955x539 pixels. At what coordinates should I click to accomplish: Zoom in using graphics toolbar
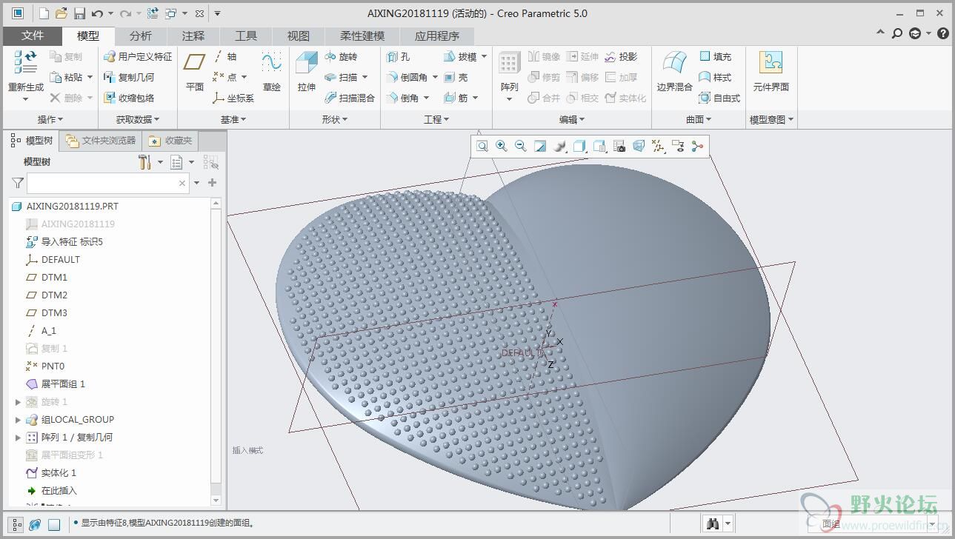502,147
